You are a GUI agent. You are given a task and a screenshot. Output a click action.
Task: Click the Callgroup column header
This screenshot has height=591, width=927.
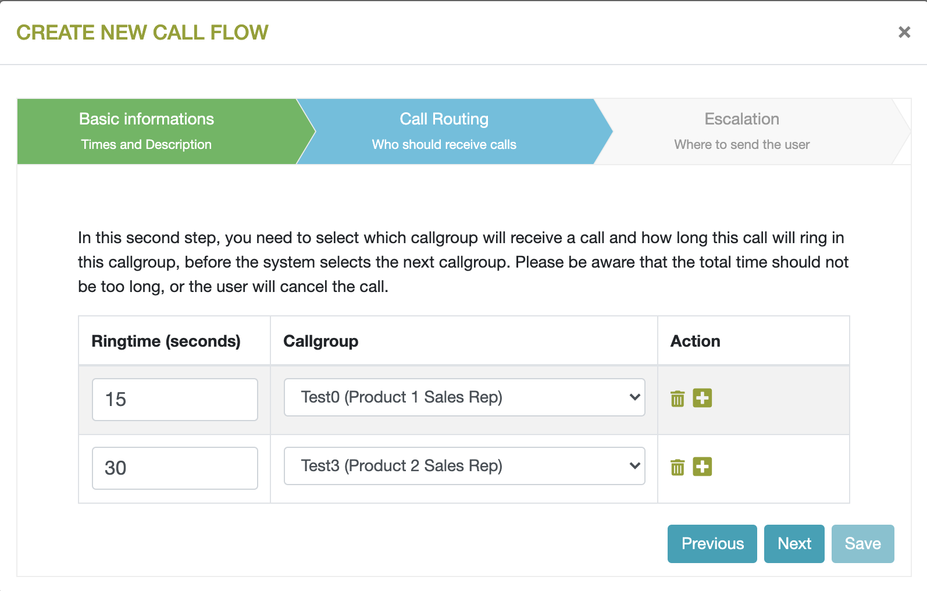pyautogui.click(x=321, y=341)
